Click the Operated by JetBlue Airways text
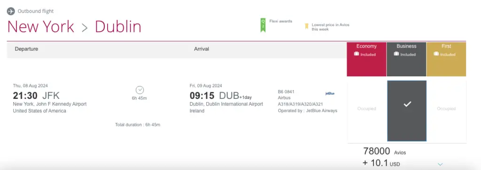481x170 pixels. pos(307,111)
